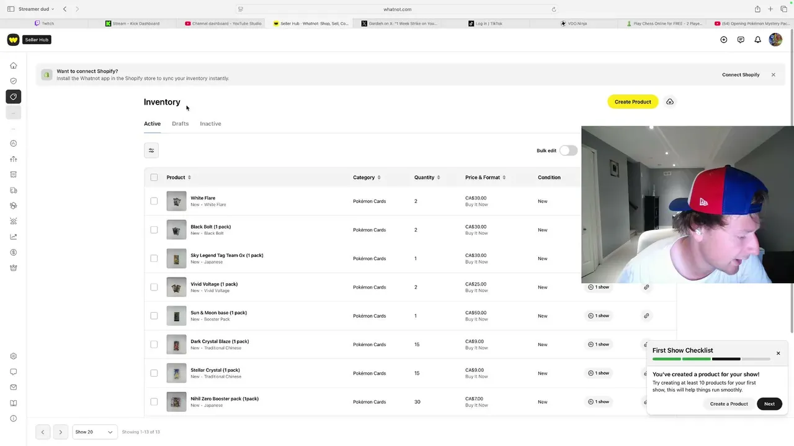Click the 1 show badge for Vivid Voltage
This screenshot has width=794, height=446.
[599, 287]
